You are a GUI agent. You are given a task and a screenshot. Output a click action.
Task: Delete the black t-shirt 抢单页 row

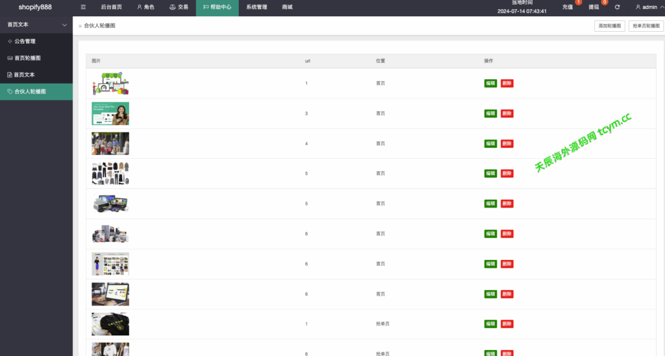tap(507, 324)
